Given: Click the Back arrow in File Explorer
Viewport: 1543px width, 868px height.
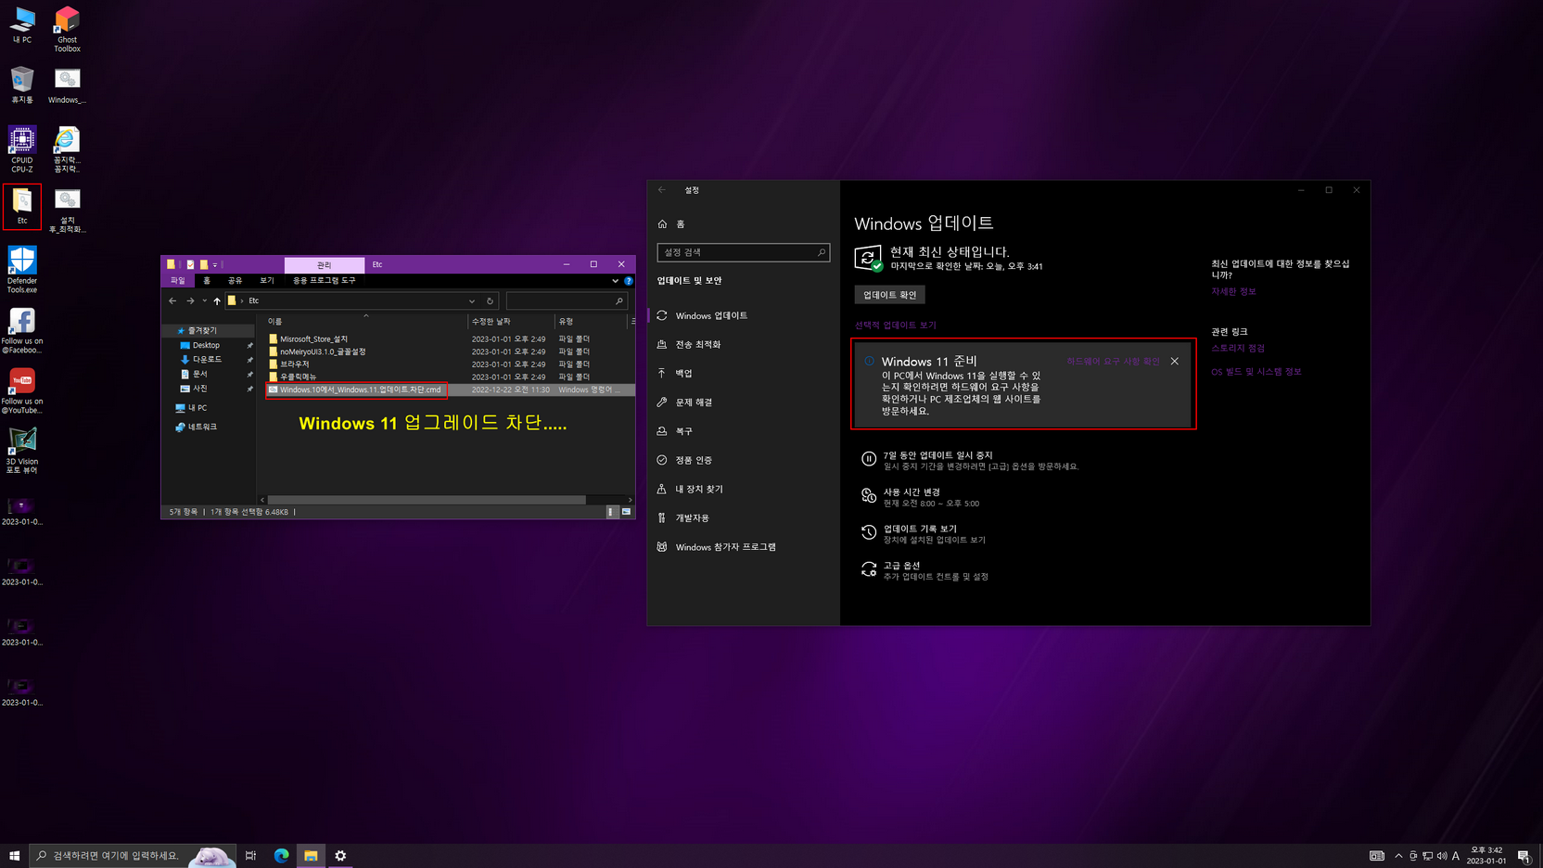Looking at the screenshot, I should 172,301.
